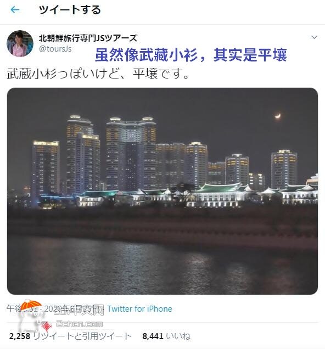The width and height of the screenshot is (325, 349).
Task: View the 2,258 retweets and quote tweets
Action: [70, 336]
